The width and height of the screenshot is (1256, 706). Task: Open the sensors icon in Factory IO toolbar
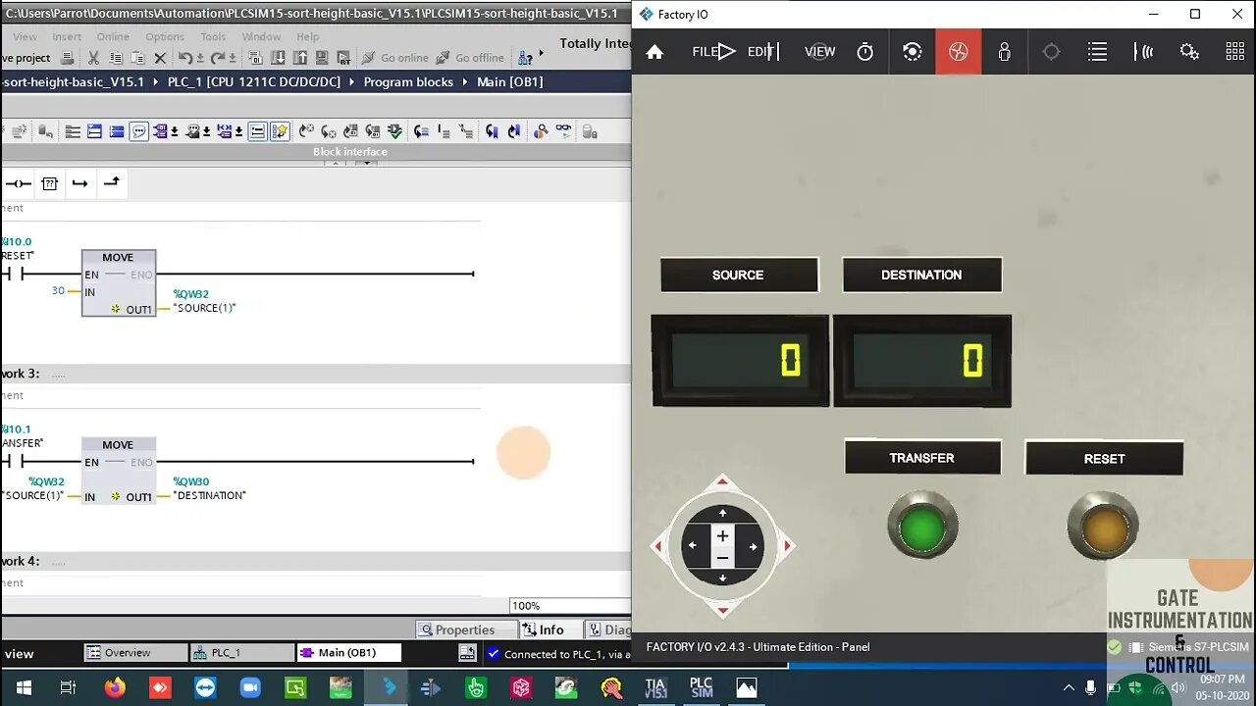(x=1144, y=52)
